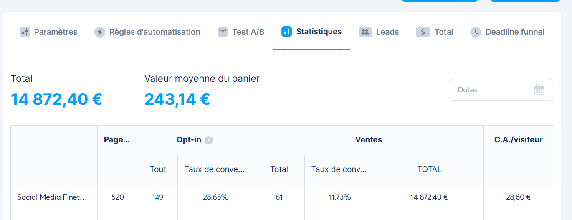Click the Social Media Finet… row name

point(52,197)
